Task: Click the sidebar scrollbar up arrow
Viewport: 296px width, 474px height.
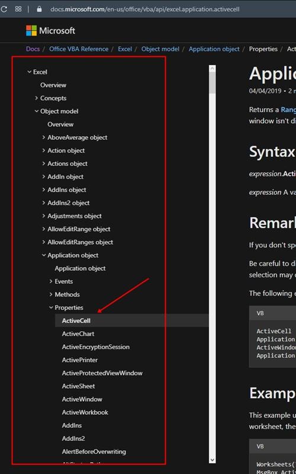Action: click(213, 69)
